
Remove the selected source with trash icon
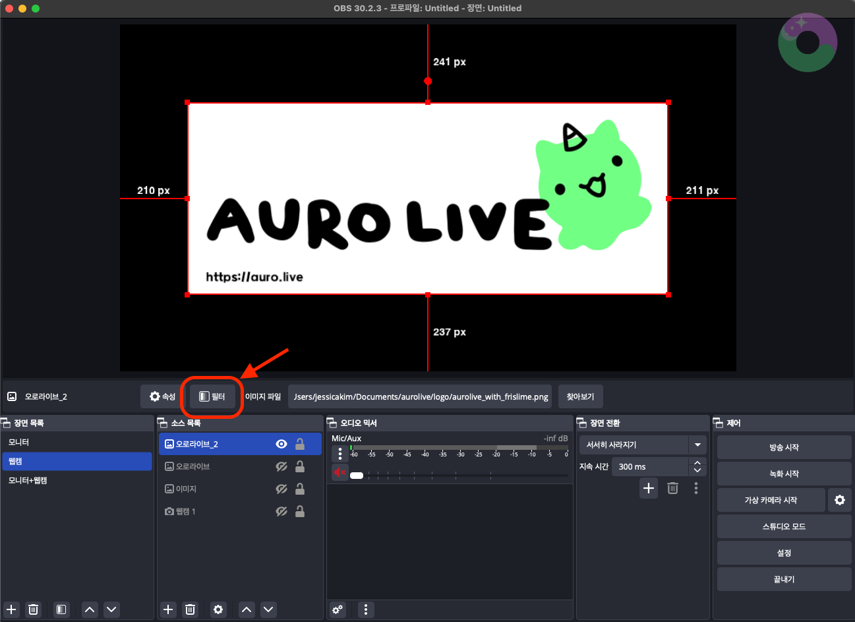[191, 609]
